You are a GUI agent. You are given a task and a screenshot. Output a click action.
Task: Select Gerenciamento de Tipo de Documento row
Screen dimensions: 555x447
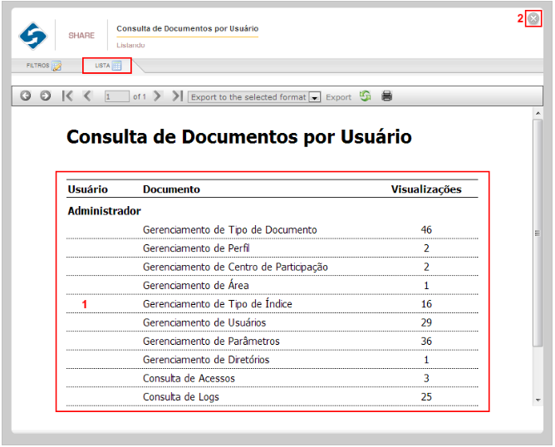272,230
